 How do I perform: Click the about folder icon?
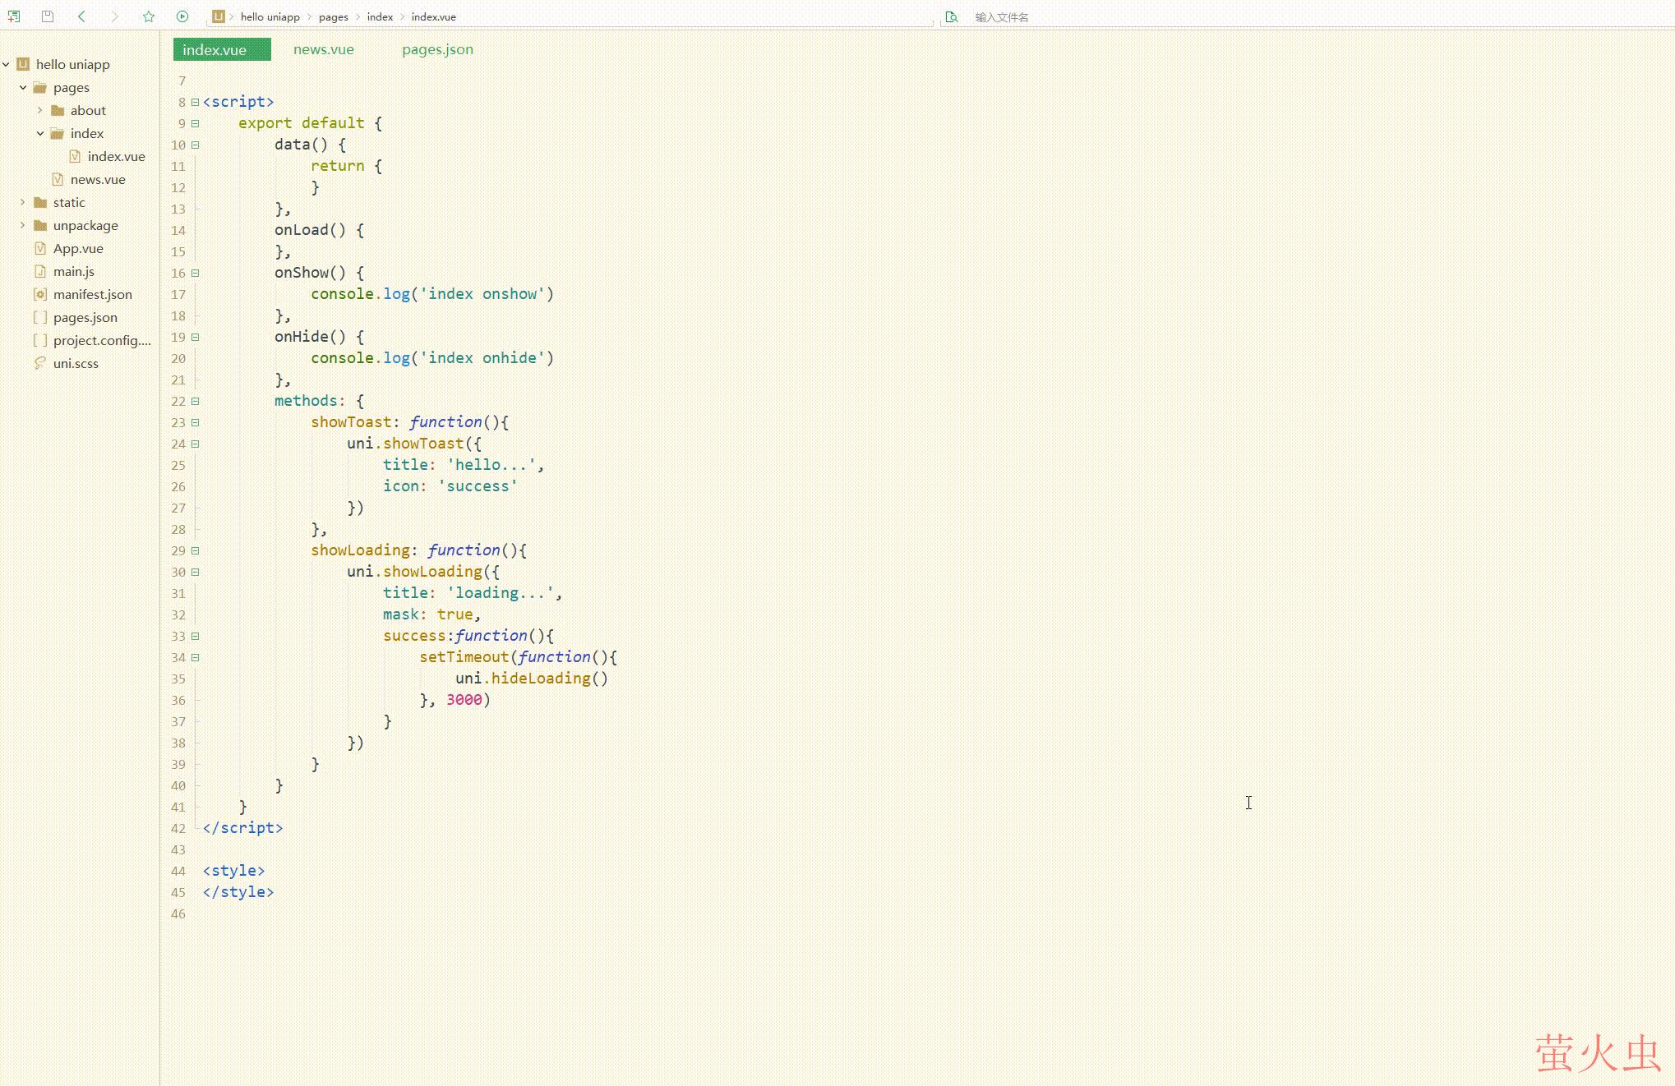coord(58,110)
